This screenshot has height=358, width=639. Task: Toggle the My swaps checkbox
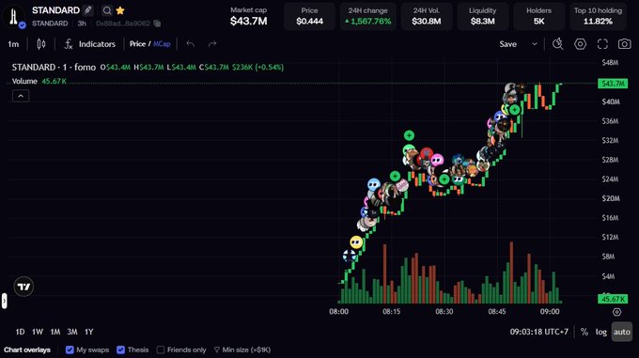tap(70, 350)
